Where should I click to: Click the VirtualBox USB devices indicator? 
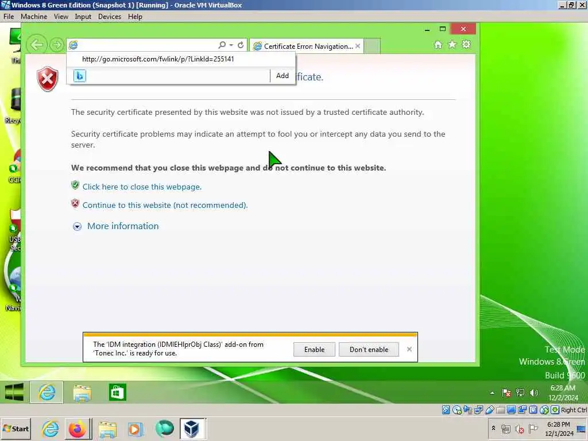[489, 410]
